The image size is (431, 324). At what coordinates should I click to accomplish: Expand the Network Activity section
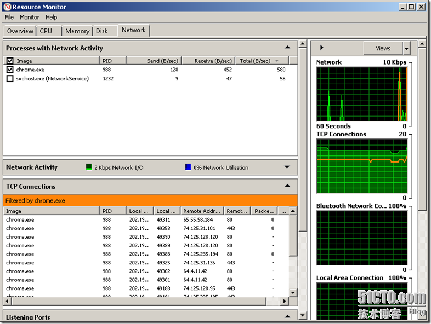pyautogui.click(x=287, y=167)
